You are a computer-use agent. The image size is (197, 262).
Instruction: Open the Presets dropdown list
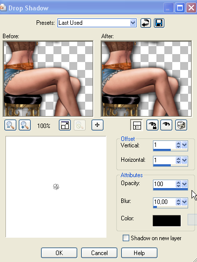pos(133,23)
